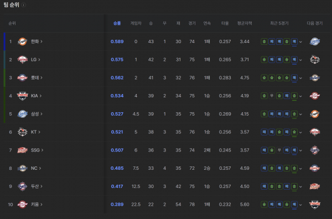Click the 롯데 Giants team logo
Image resolution: width=332 pixels, height=219 pixels.
[x=23, y=77]
